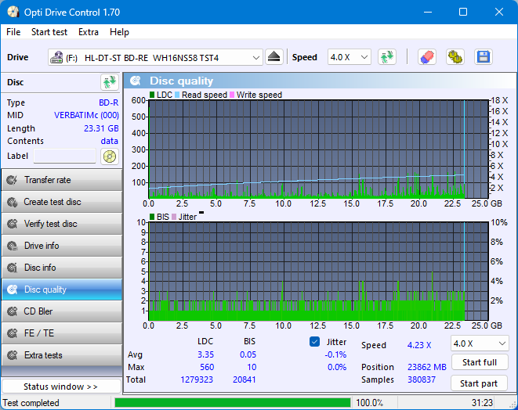Click the eject disc icon
The width and height of the screenshot is (518, 410).
coord(273,57)
